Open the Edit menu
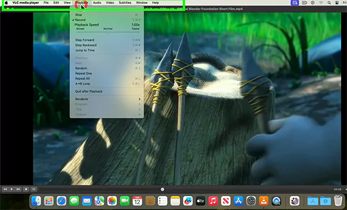 tap(56, 3)
